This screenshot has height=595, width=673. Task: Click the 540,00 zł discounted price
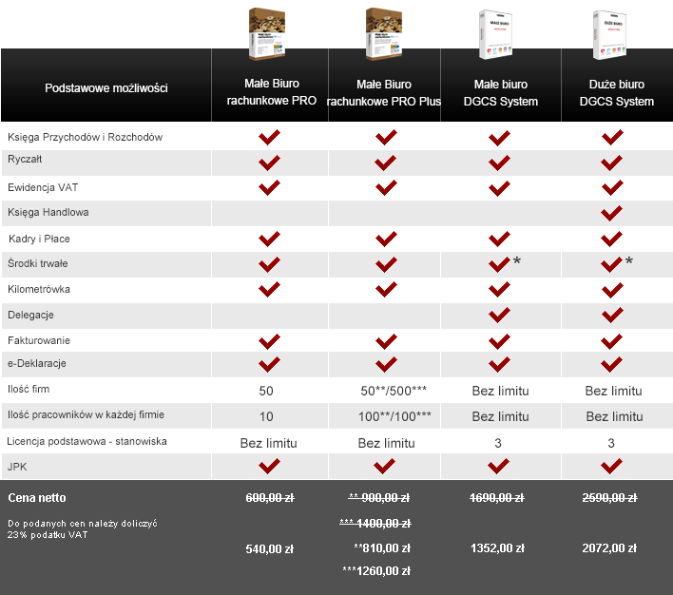coord(270,548)
